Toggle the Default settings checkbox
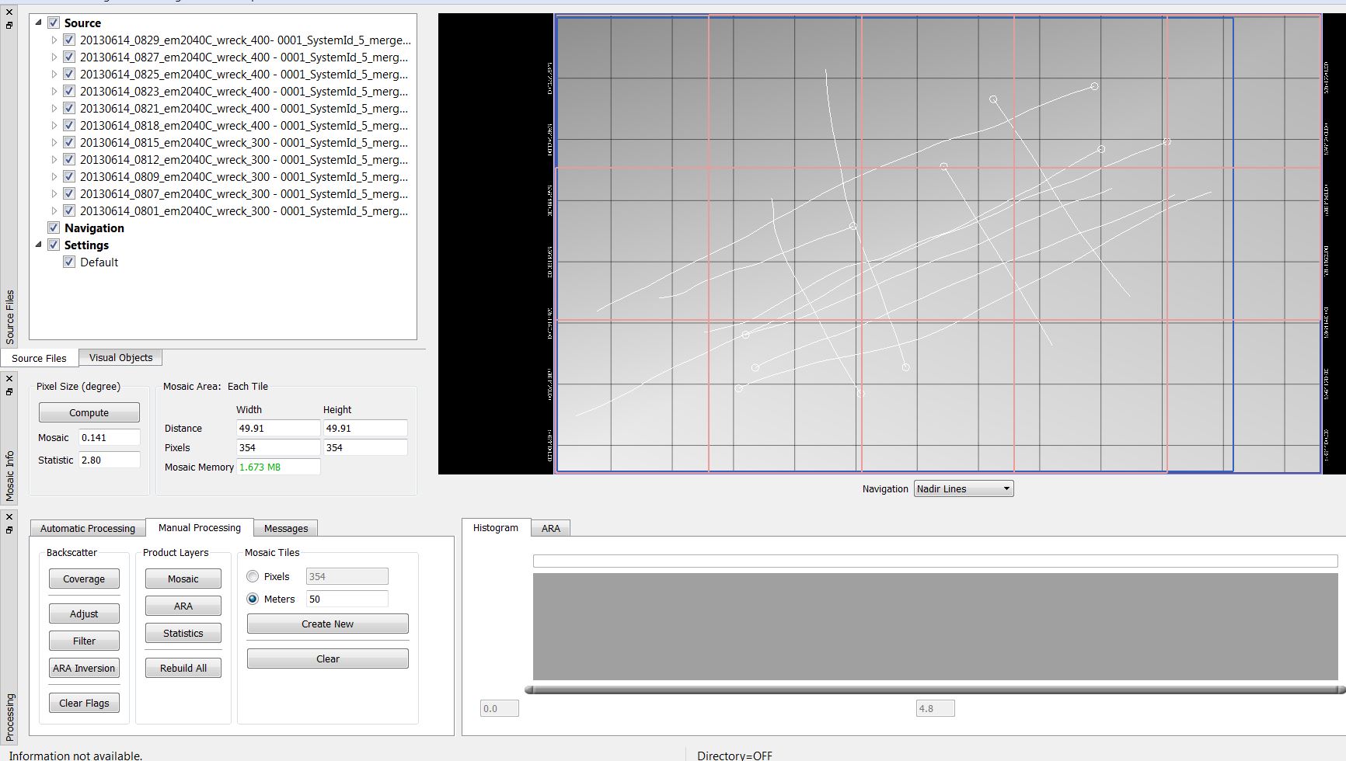The height and width of the screenshot is (761, 1346). tap(69, 262)
